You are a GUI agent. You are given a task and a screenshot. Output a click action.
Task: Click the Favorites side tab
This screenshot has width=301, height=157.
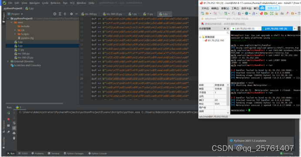tap(3, 143)
